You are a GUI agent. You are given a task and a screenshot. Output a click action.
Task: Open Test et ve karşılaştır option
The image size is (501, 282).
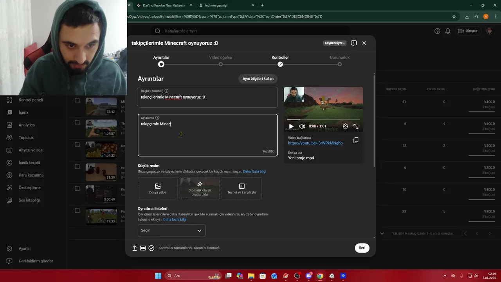click(241, 188)
